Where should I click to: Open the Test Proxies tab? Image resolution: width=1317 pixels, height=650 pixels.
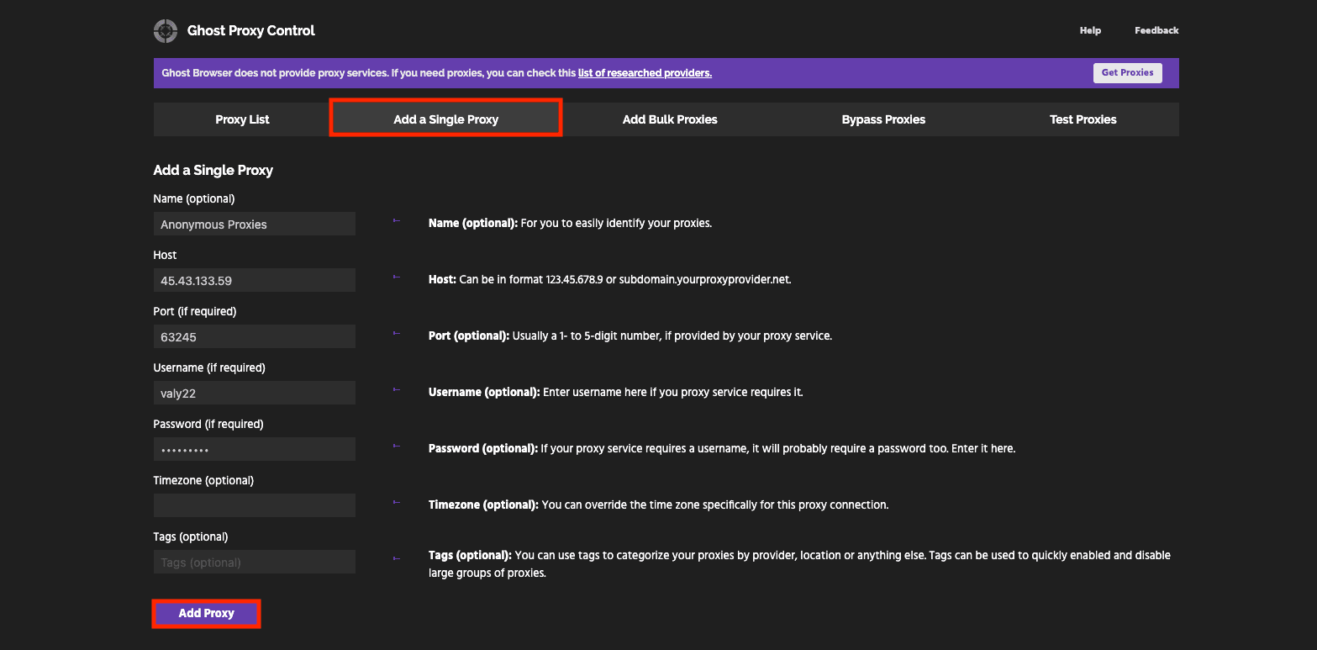pyautogui.click(x=1083, y=119)
